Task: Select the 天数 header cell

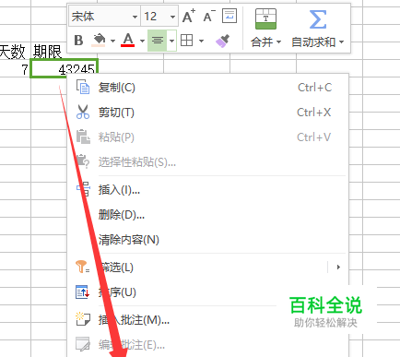Action: 15,51
